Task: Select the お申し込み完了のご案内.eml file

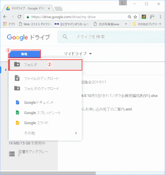Action: (106, 109)
